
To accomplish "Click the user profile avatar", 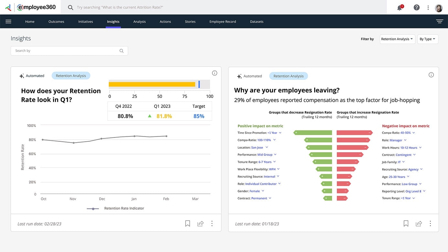I will (x=439, y=8).
